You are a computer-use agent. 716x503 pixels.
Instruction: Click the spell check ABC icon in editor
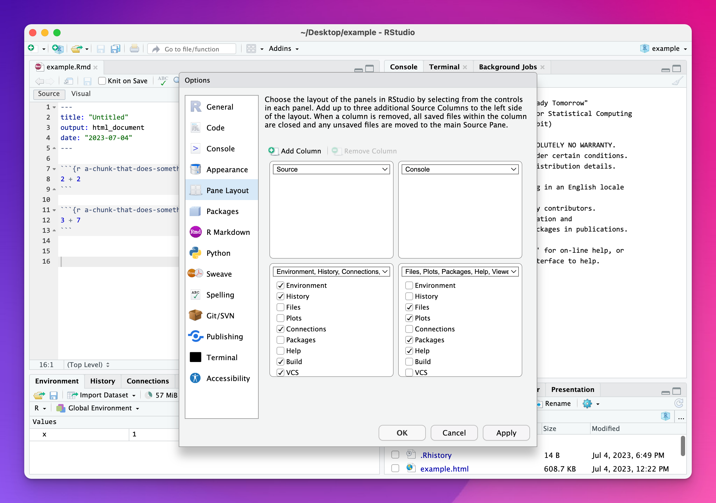(163, 81)
